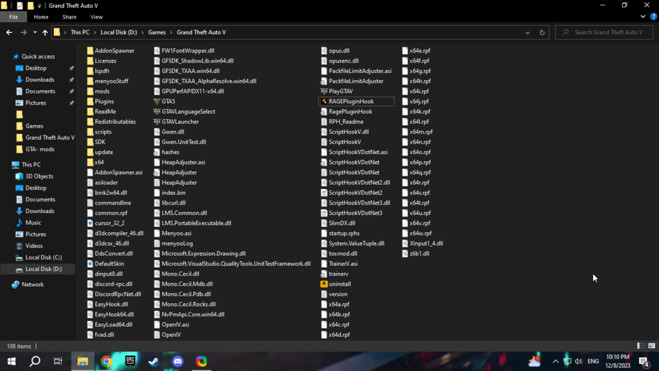The height and width of the screenshot is (371, 659).
Task: Refresh the Grand Theft Auto V folder
Action: click(542, 32)
